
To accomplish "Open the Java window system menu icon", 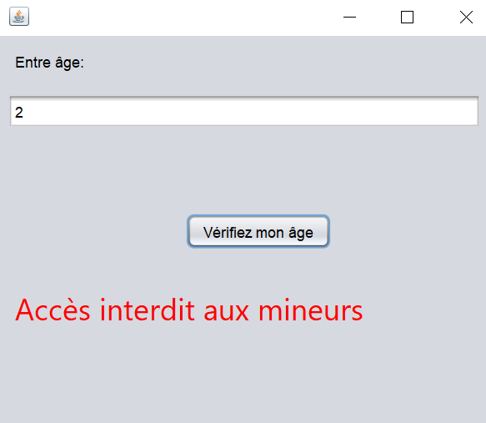I will 19,16.
